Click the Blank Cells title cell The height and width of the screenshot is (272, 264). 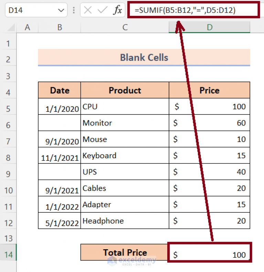(x=144, y=57)
